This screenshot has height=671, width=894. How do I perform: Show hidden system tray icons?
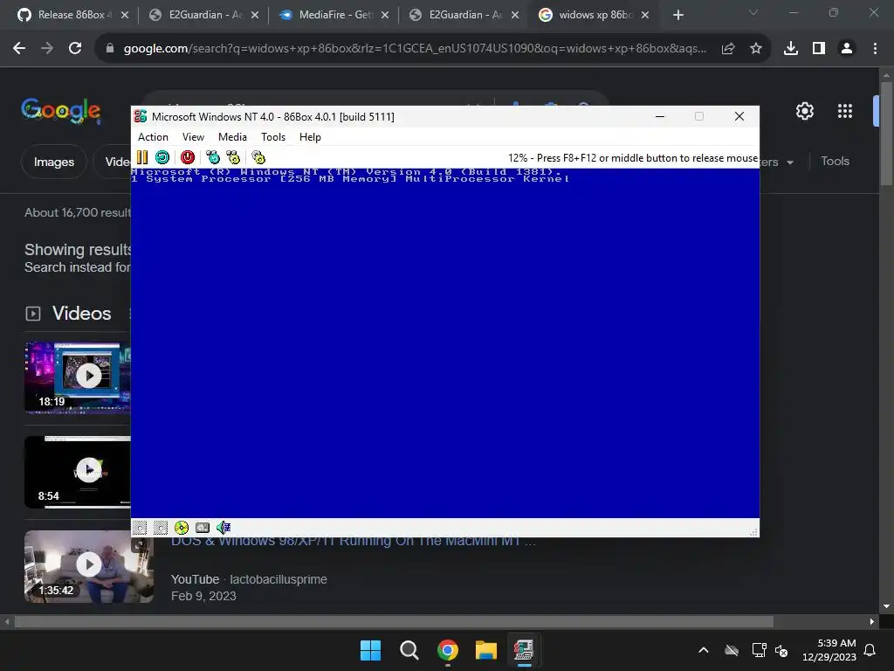pos(704,650)
